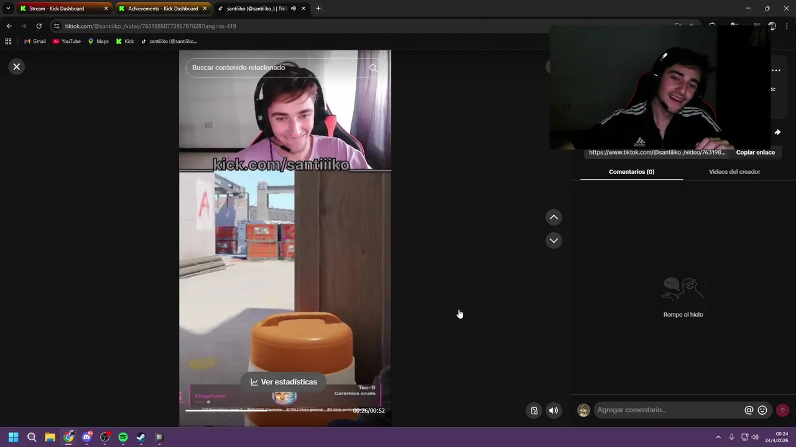
Task: Pause the playing TikTok video
Action: 285,238
